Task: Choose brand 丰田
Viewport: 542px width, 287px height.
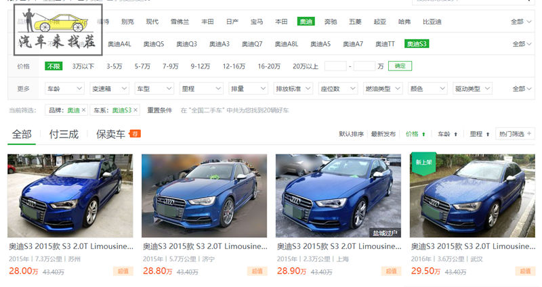Action: coord(208,22)
